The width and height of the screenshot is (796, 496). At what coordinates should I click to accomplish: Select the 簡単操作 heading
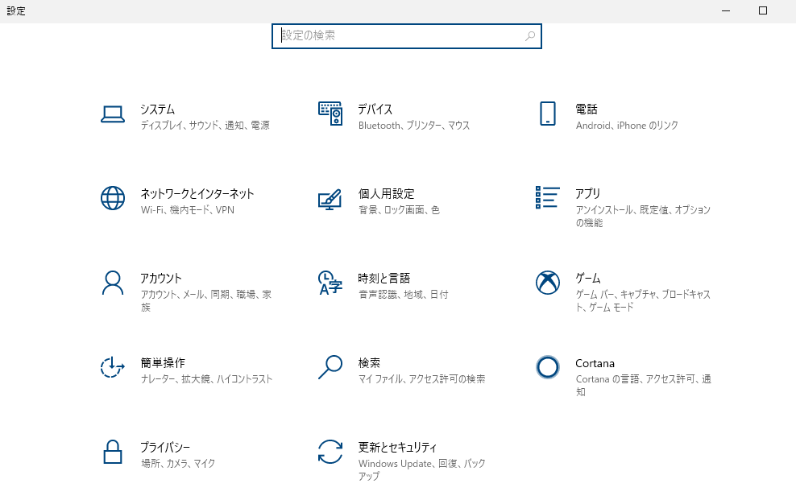pyautogui.click(x=163, y=362)
